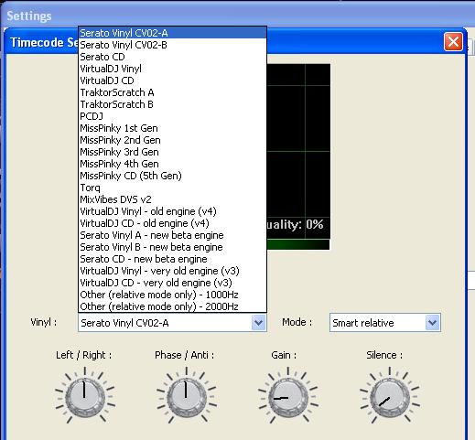This screenshot has height=440, width=475.
Task: Choose Serato CD timecode option
Action: [172, 57]
